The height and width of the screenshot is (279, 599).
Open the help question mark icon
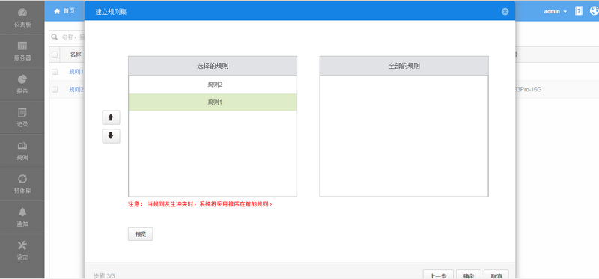[579, 11]
